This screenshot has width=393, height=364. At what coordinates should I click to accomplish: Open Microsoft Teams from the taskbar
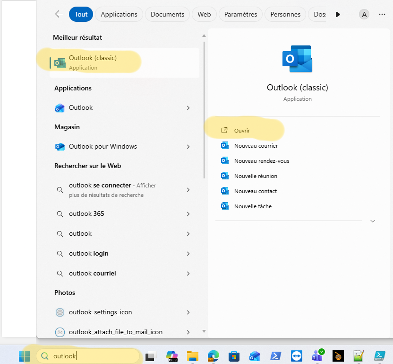pyautogui.click(x=317, y=355)
